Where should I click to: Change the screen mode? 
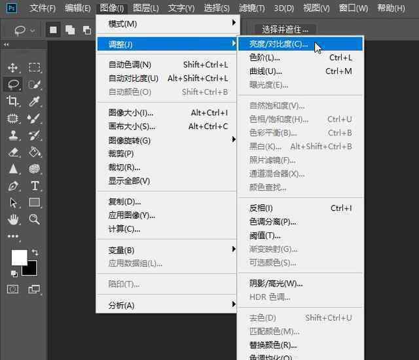pyautogui.click(x=34, y=289)
